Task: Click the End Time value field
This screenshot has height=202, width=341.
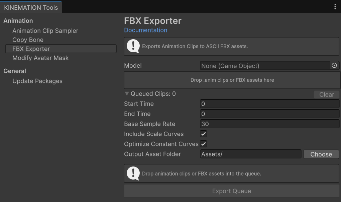Action: [x=270, y=114]
